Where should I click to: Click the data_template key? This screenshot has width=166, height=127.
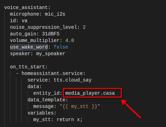click(x=47, y=99)
